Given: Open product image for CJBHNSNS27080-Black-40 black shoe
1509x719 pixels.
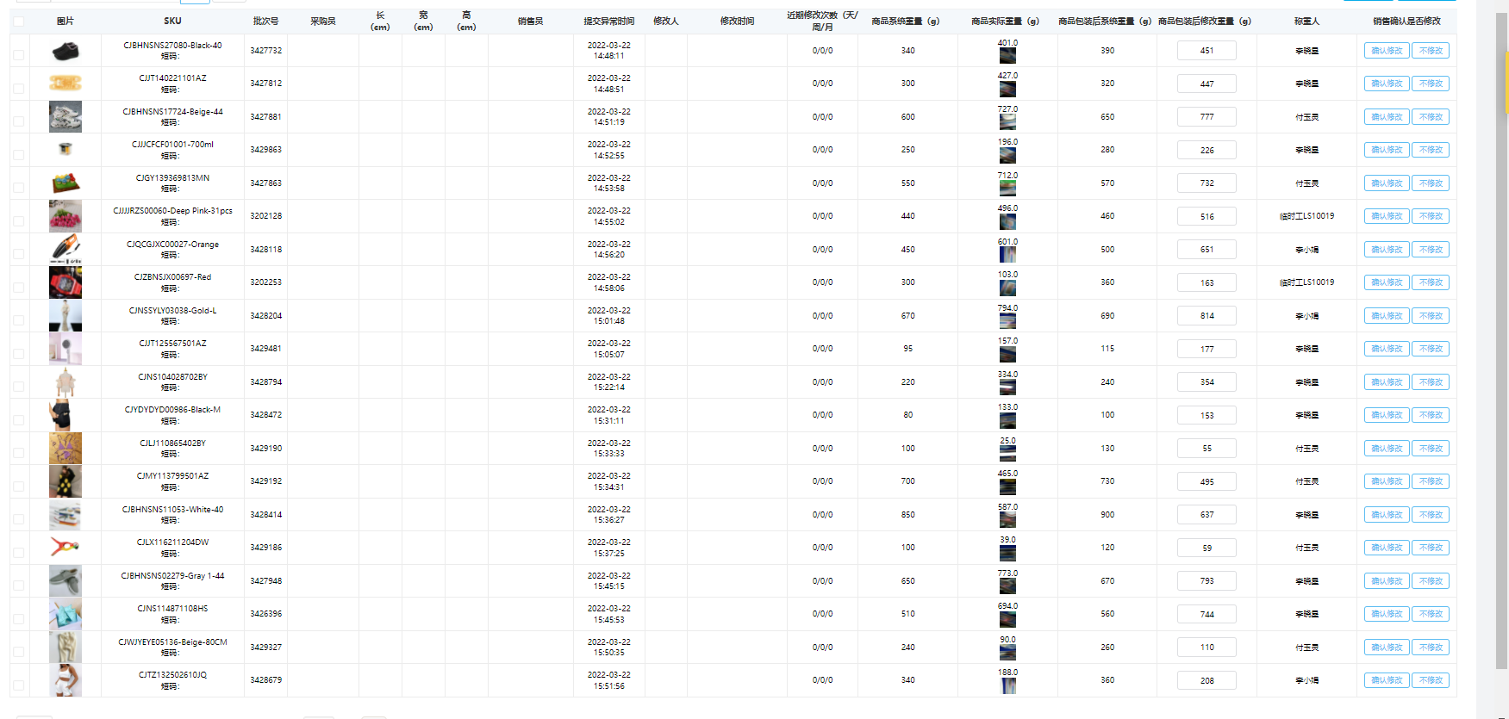Looking at the screenshot, I should pyautogui.click(x=65, y=51).
